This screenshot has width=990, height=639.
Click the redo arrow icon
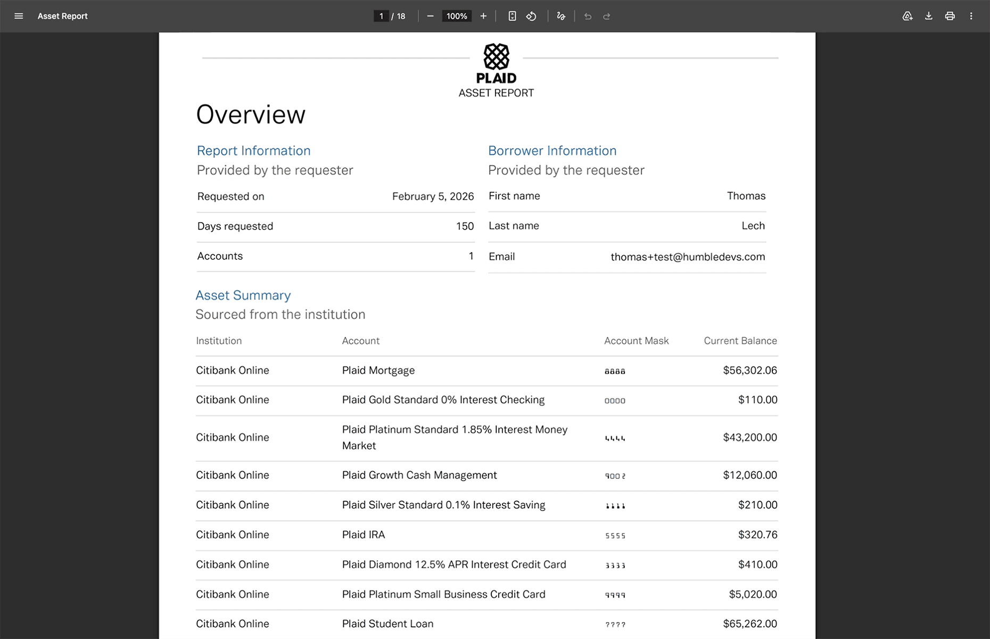pos(607,16)
